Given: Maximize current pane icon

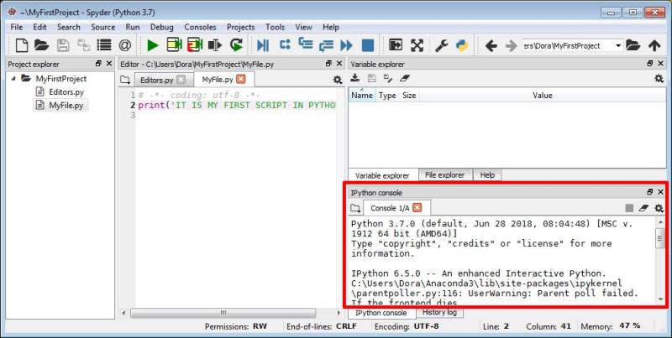Looking at the screenshot, I should (x=396, y=45).
